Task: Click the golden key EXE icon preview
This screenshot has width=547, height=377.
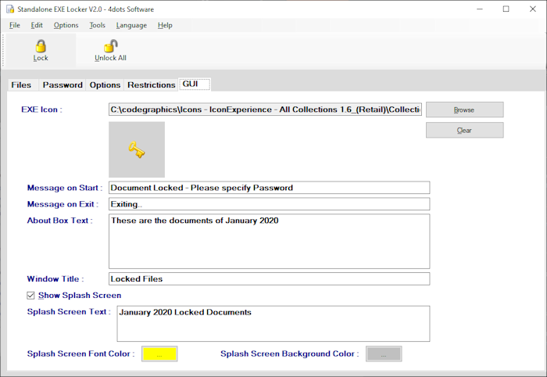Action: click(137, 149)
